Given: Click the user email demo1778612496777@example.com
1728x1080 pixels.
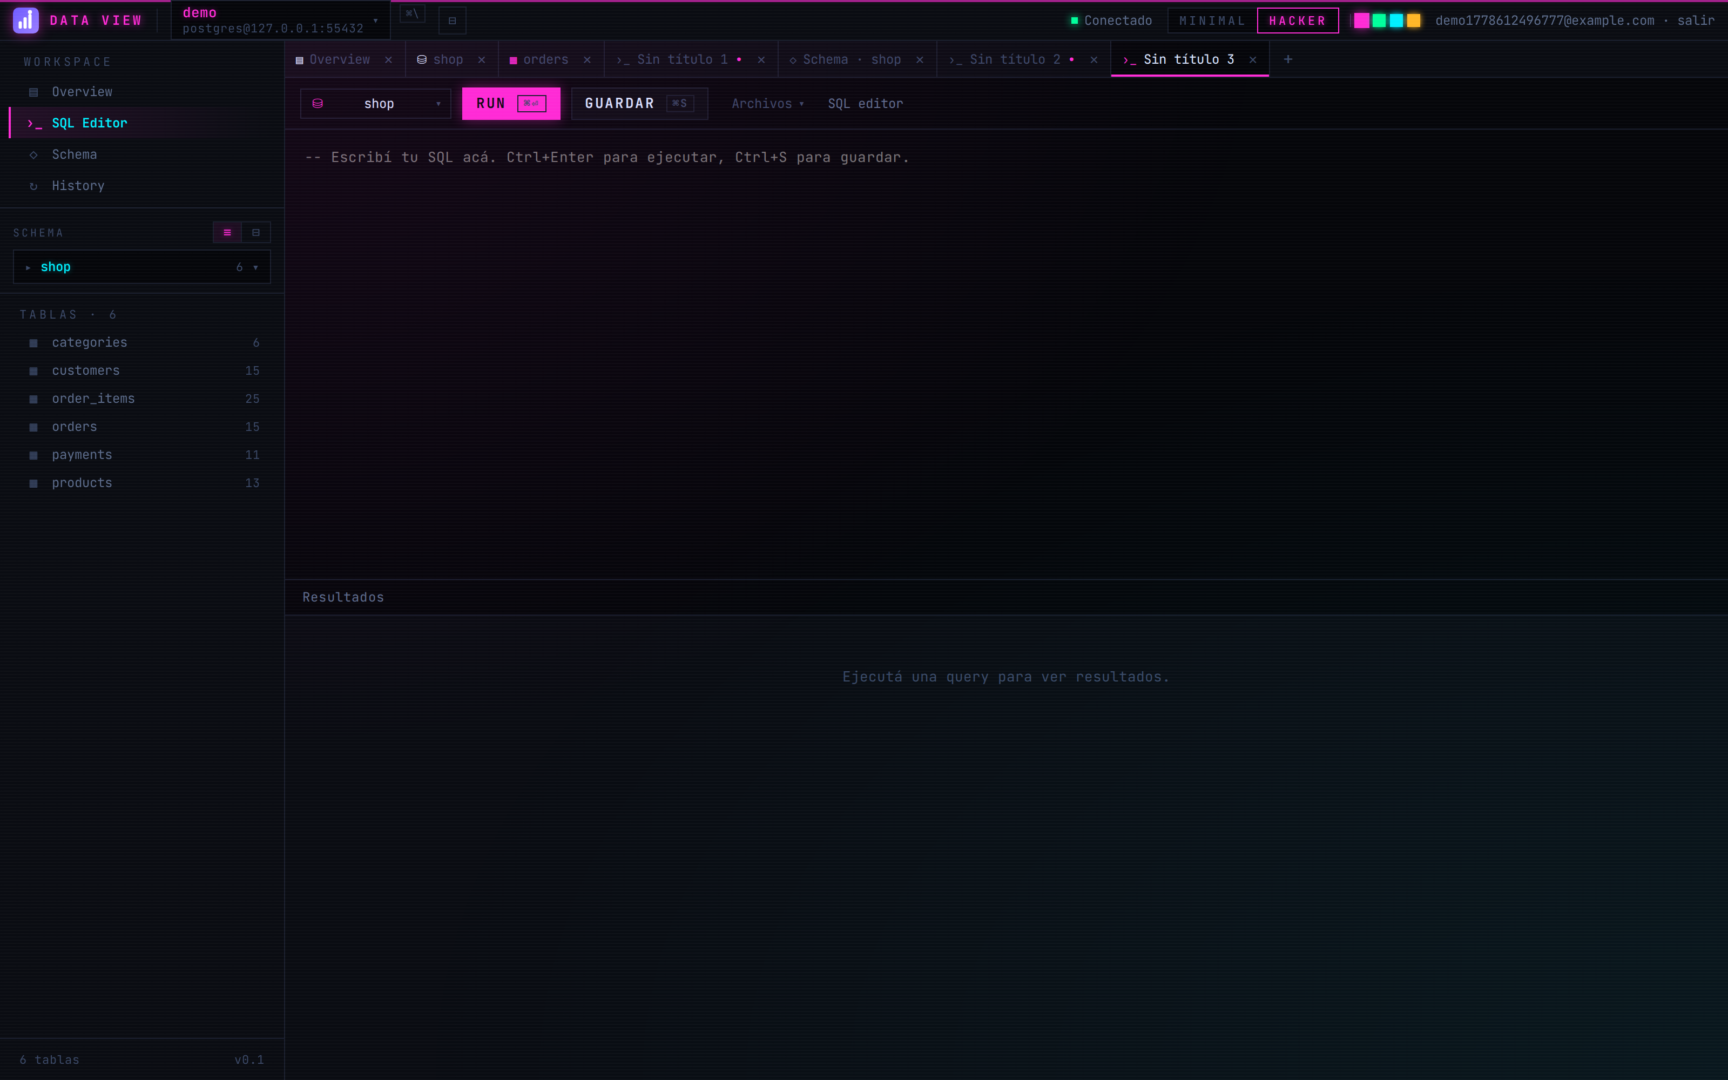Looking at the screenshot, I should (1544, 21).
